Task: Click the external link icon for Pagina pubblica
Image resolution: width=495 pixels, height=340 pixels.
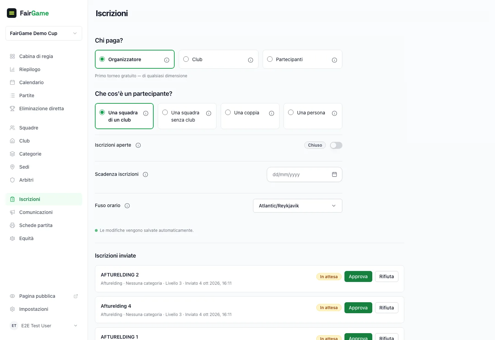Action: click(x=76, y=296)
